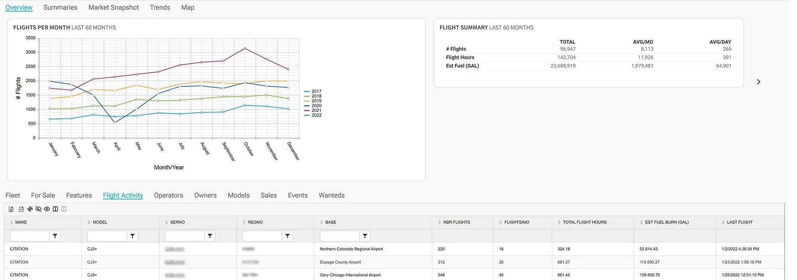Hide columns using crossed-out eye icon

(39, 209)
